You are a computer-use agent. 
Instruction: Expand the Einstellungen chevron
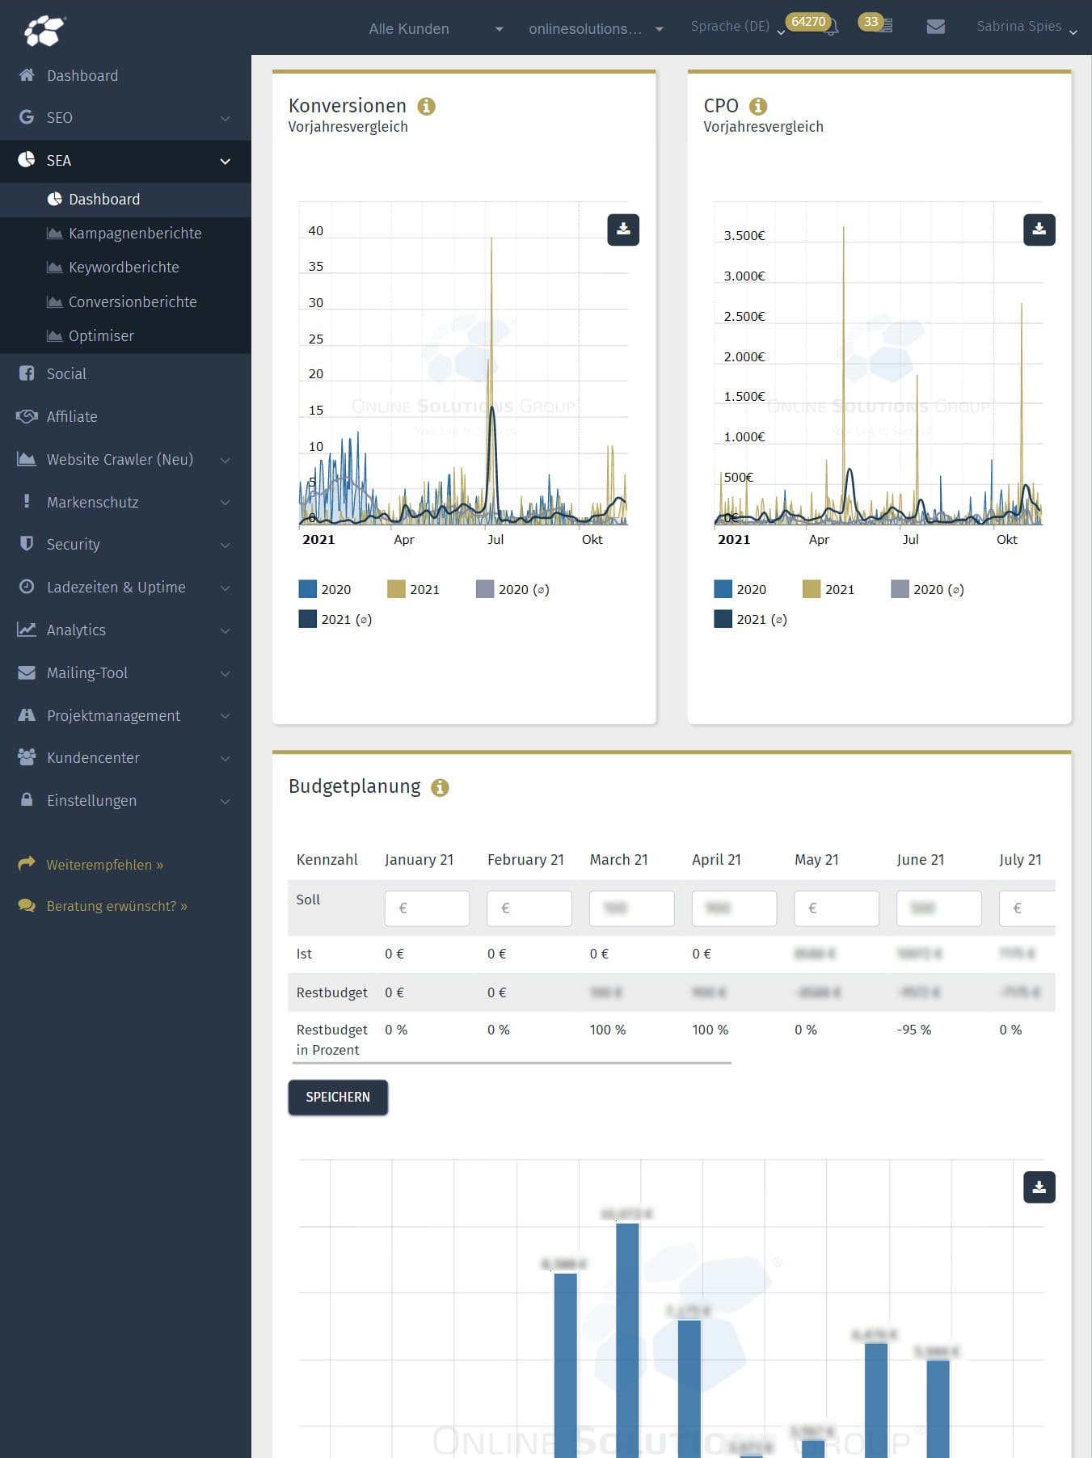226,801
